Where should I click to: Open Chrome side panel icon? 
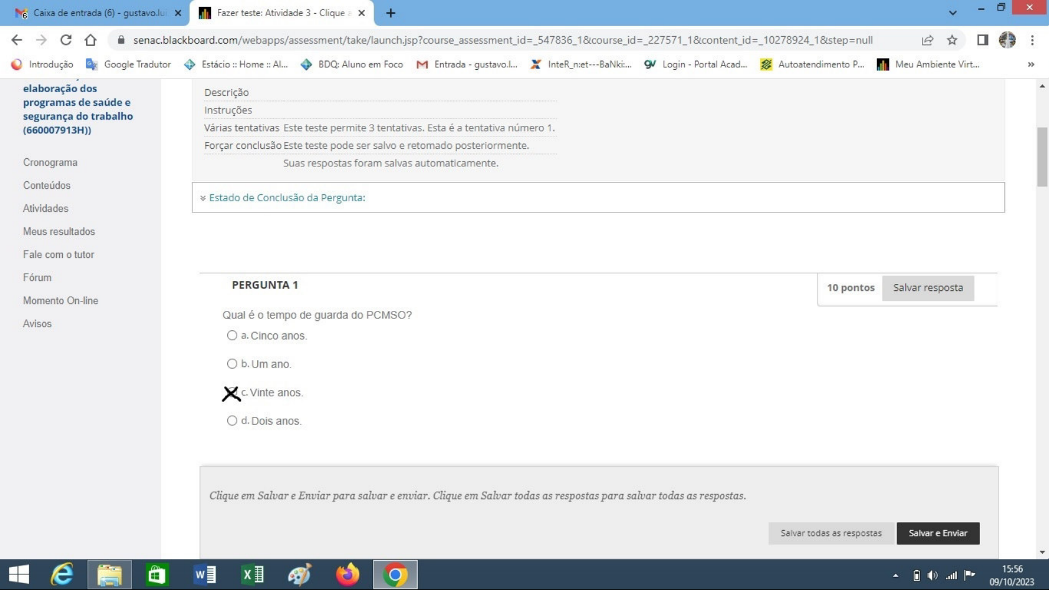click(982, 40)
